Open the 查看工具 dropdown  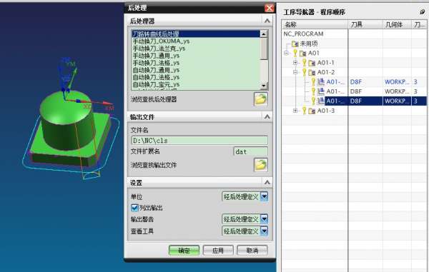click(264, 231)
